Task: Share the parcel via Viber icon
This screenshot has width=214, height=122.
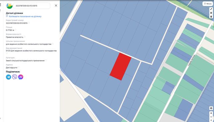Action: point(15,77)
